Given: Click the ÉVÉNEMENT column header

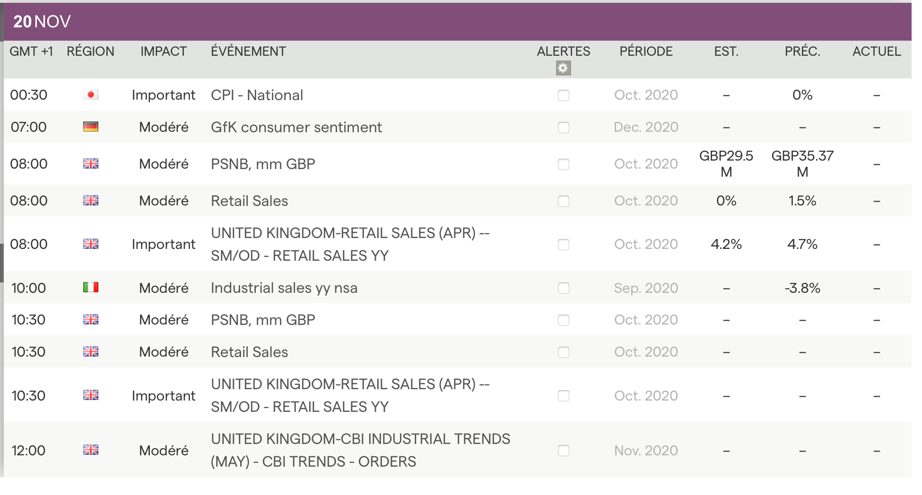Looking at the screenshot, I should pyautogui.click(x=248, y=51).
